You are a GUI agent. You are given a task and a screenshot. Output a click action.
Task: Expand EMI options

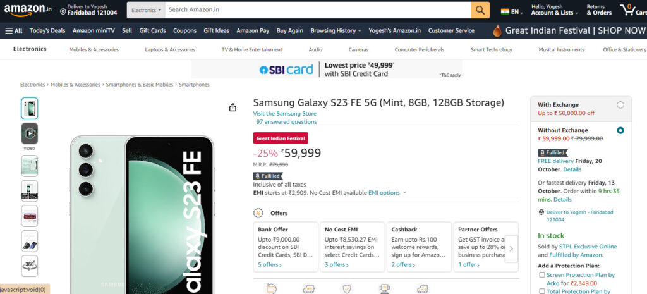click(x=387, y=193)
